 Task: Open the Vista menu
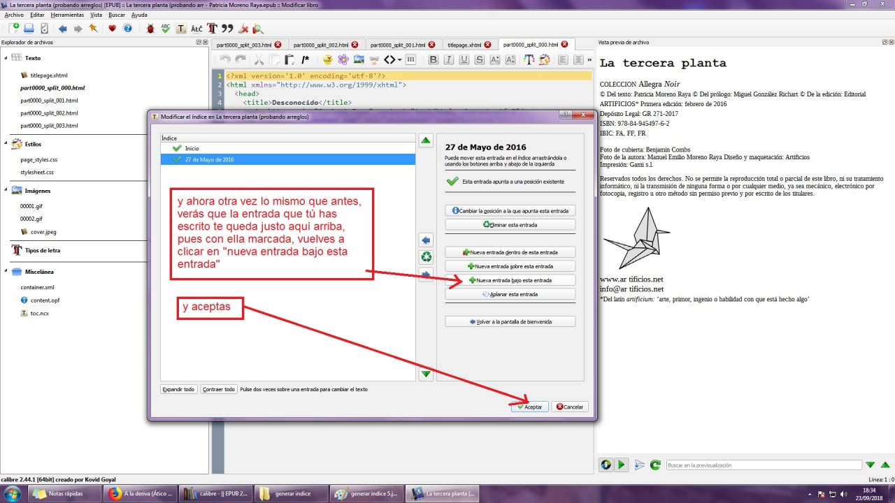point(96,14)
